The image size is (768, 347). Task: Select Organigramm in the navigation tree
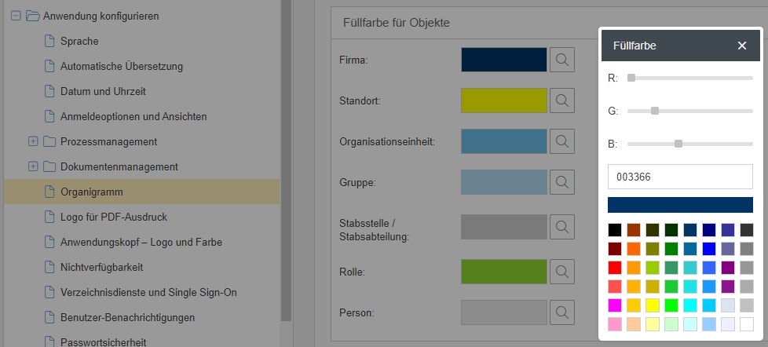pos(92,192)
